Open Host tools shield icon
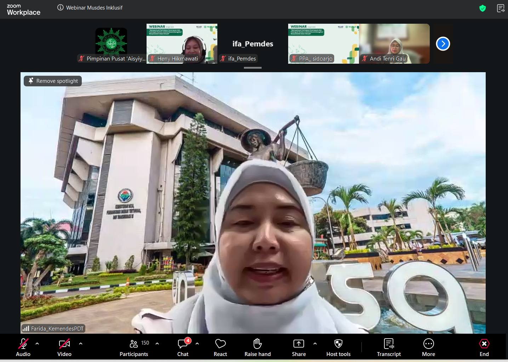The image size is (508, 362). (x=338, y=347)
